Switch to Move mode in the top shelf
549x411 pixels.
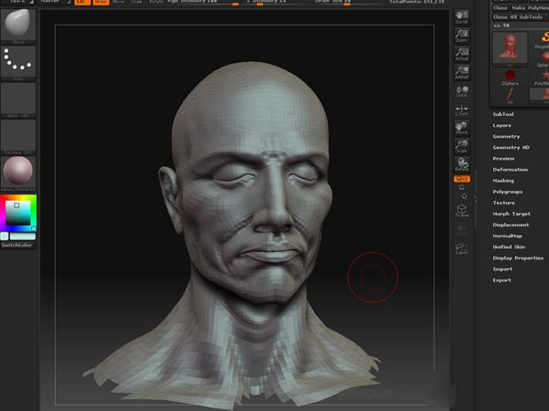click(x=118, y=2)
